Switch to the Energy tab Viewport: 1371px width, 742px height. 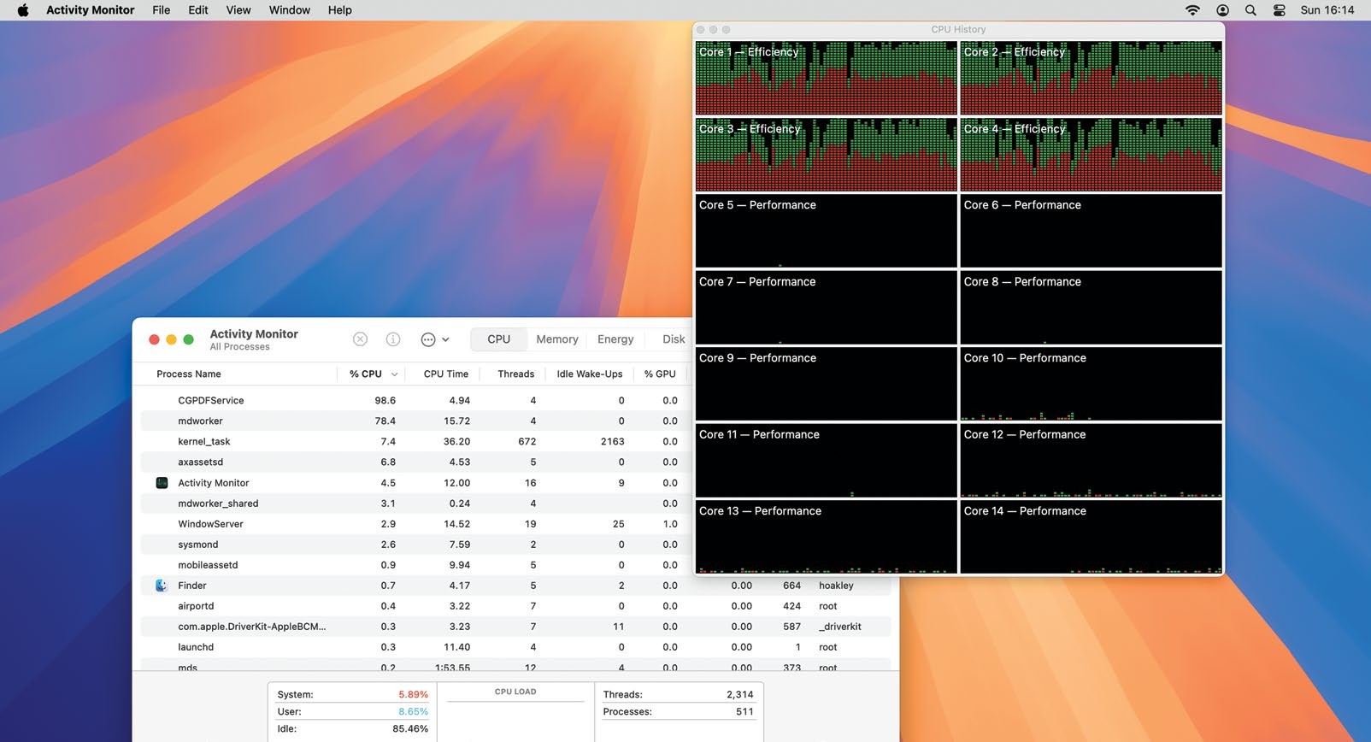coord(615,339)
